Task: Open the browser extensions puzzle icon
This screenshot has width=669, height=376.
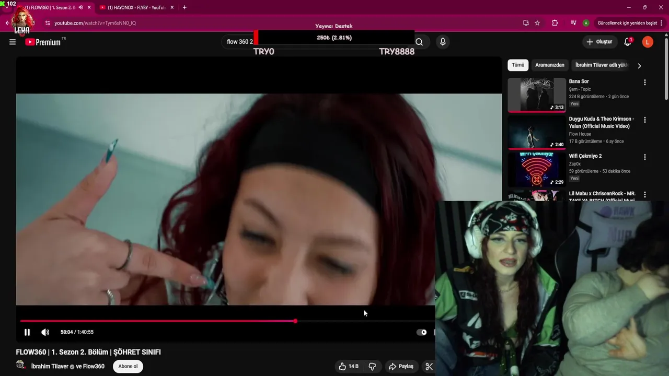Action: tap(555, 23)
